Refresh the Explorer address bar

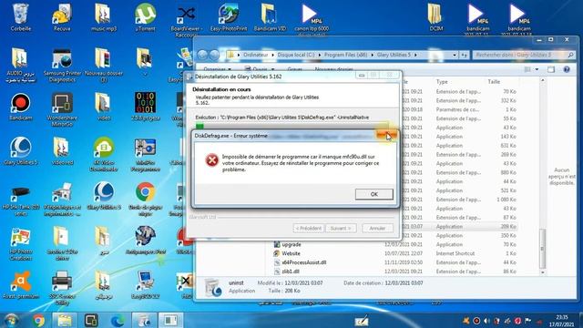coord(464,55)
